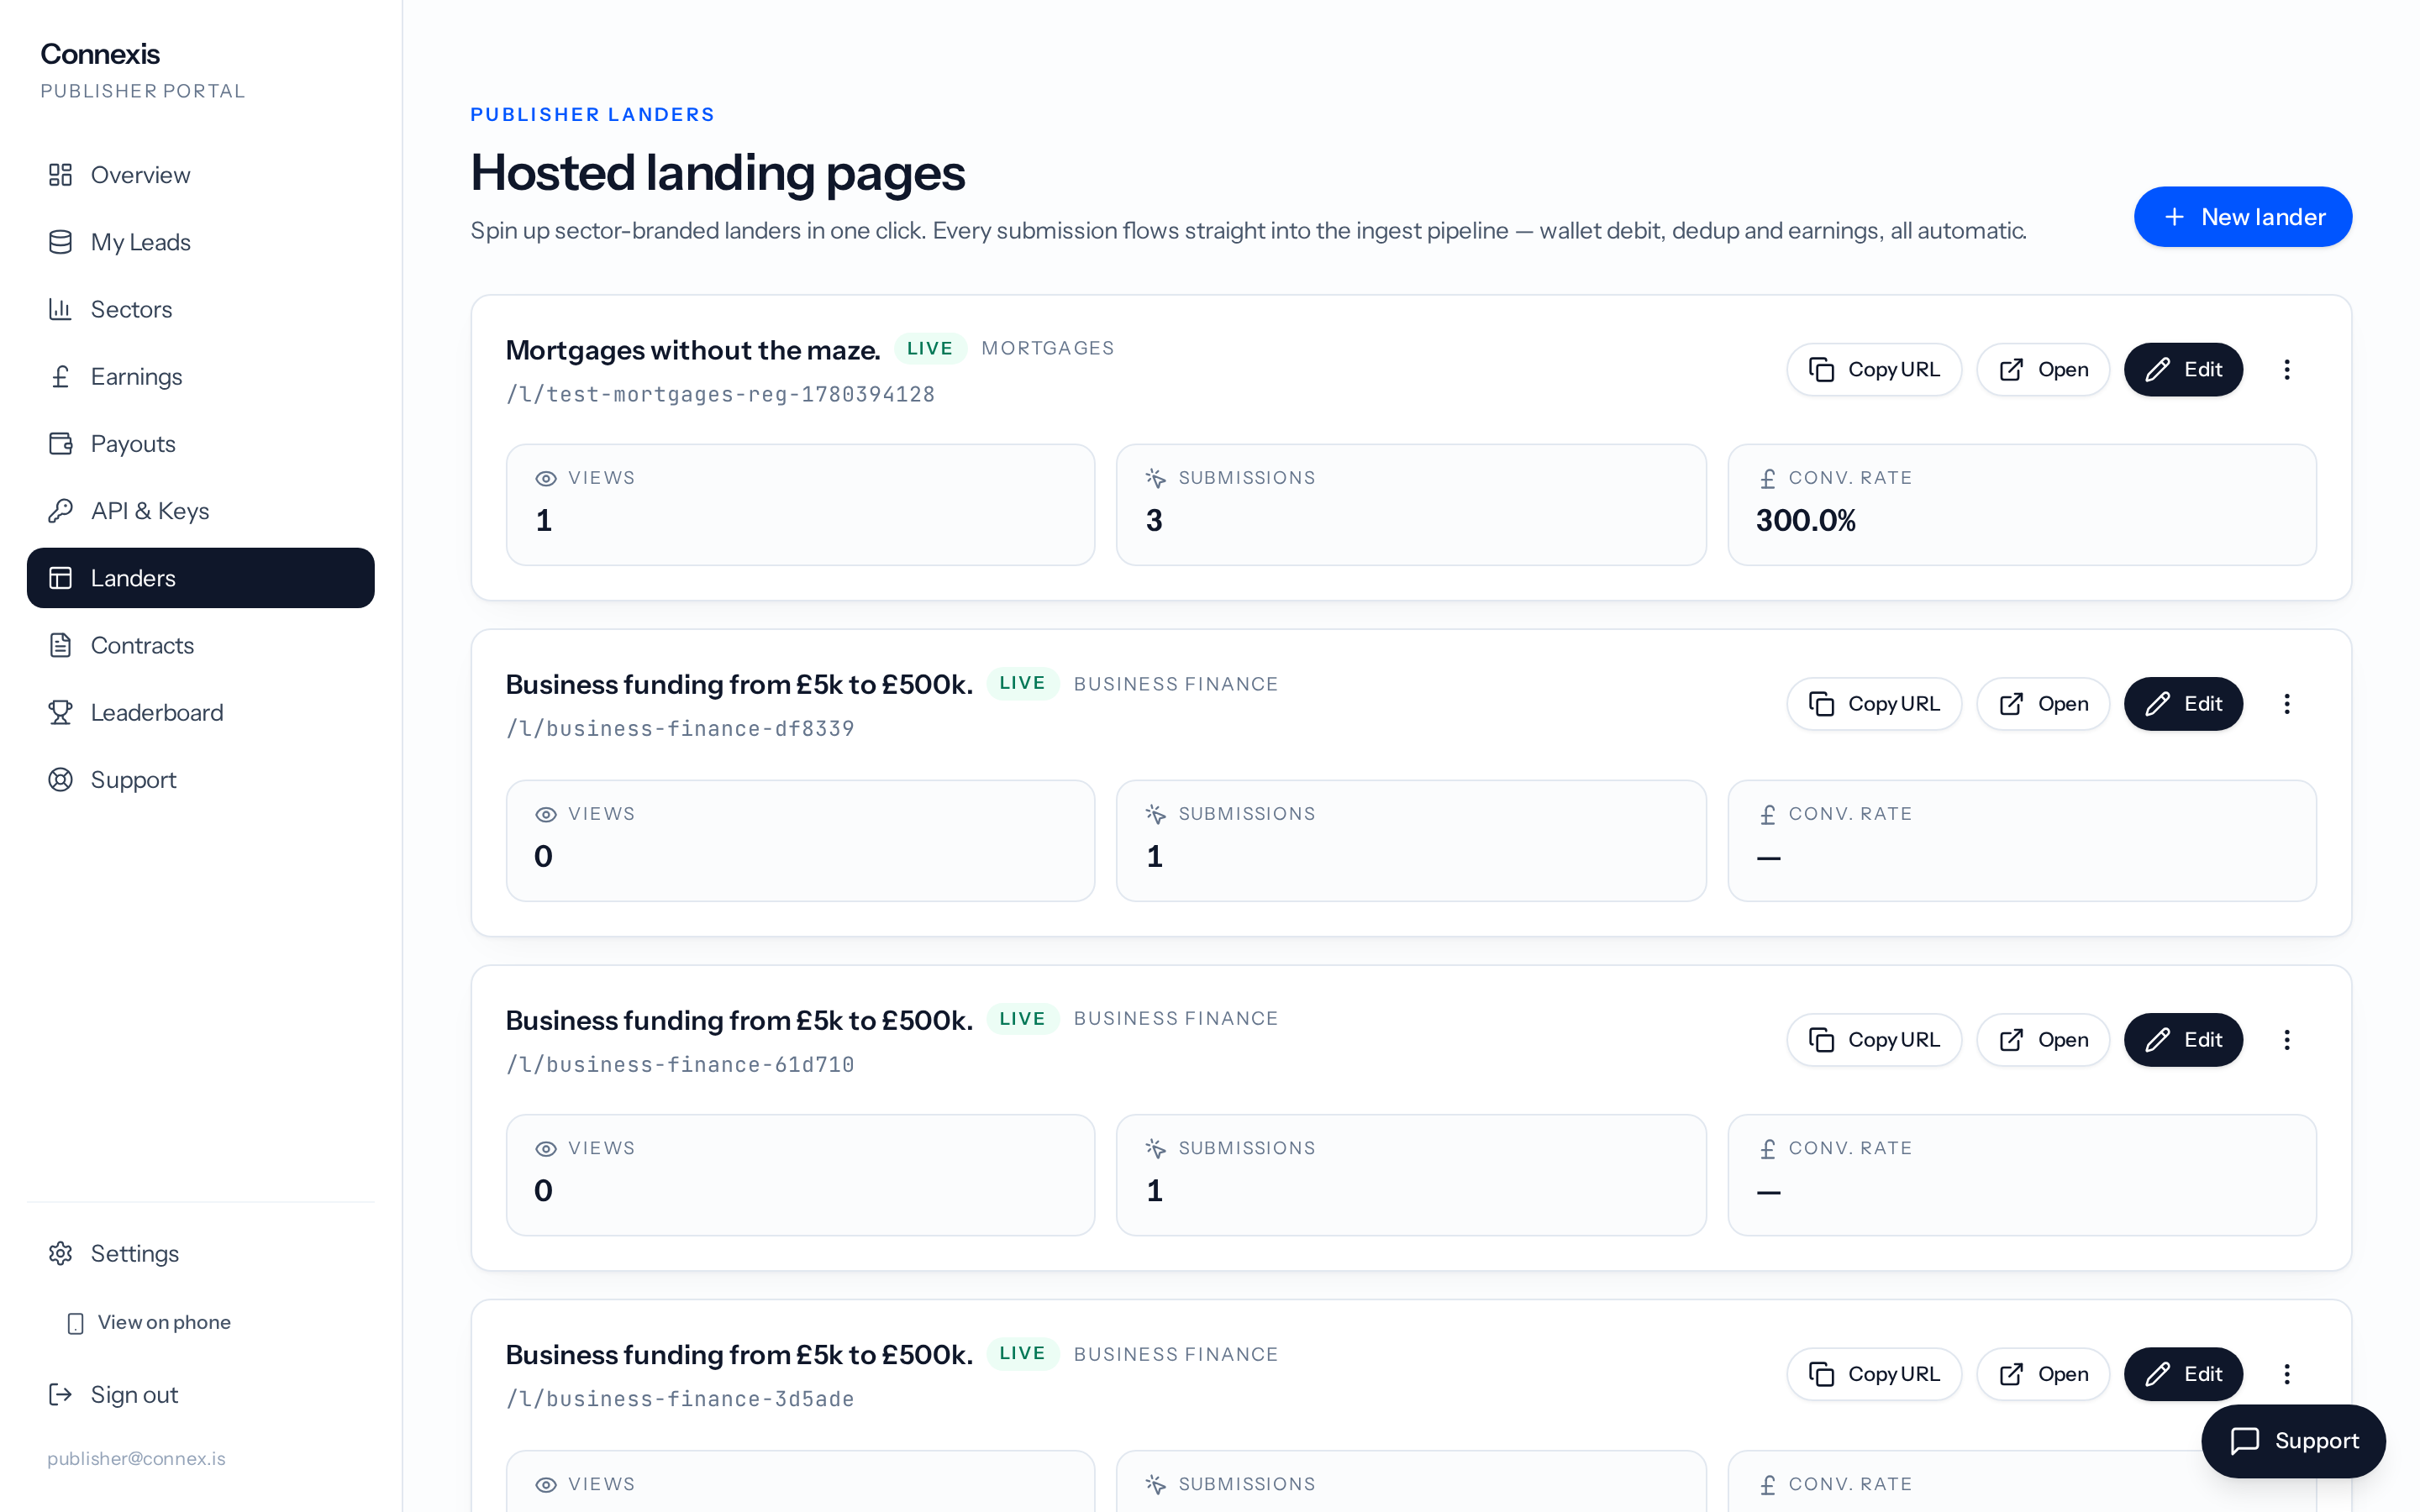
Task: Click the New lander button
Action: (2242, 217)
